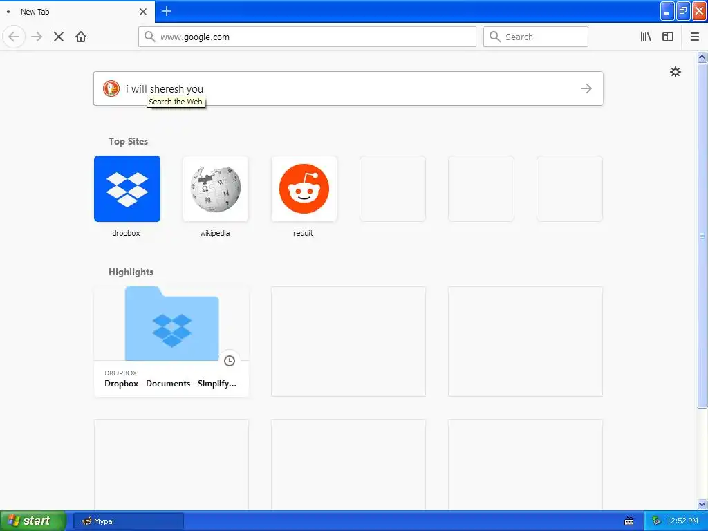
Task: Click the on-screen keyboard tray icon
Action: [x=629, y=521]
